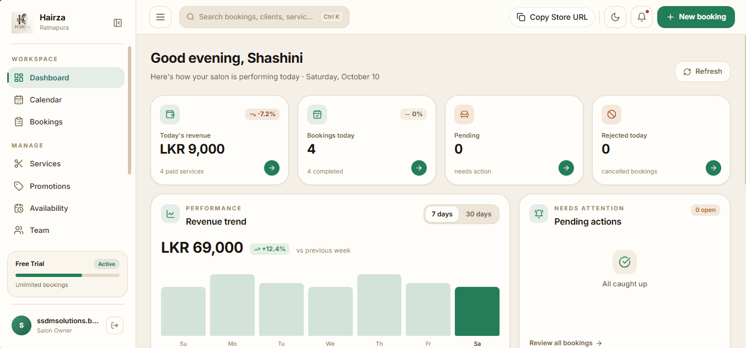Click the blocked icon on Rejected card
This screenshot has height=348, width=746.
pyautogui.click(x=611, y=115)
